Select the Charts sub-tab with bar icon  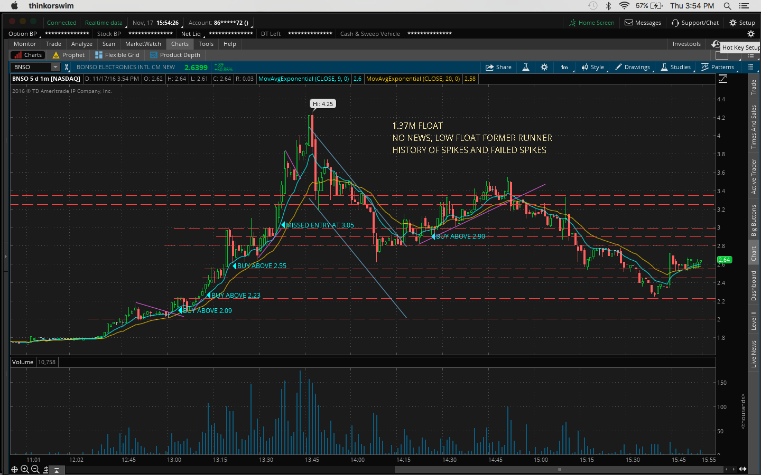28,55
